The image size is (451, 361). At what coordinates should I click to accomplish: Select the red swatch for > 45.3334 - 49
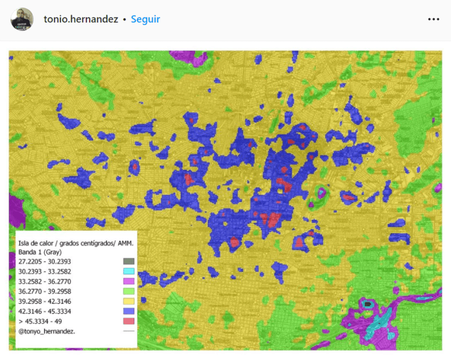tap(128, 321)
